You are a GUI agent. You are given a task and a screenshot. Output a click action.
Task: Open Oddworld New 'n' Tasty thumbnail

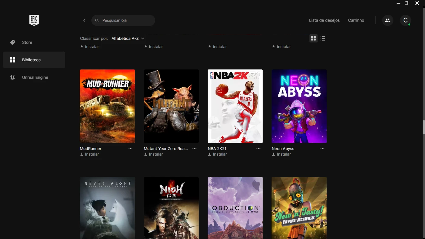299,208
